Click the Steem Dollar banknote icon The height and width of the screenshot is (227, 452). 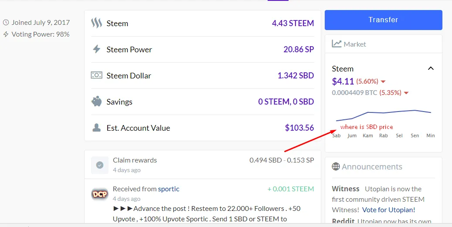point(97,75)
